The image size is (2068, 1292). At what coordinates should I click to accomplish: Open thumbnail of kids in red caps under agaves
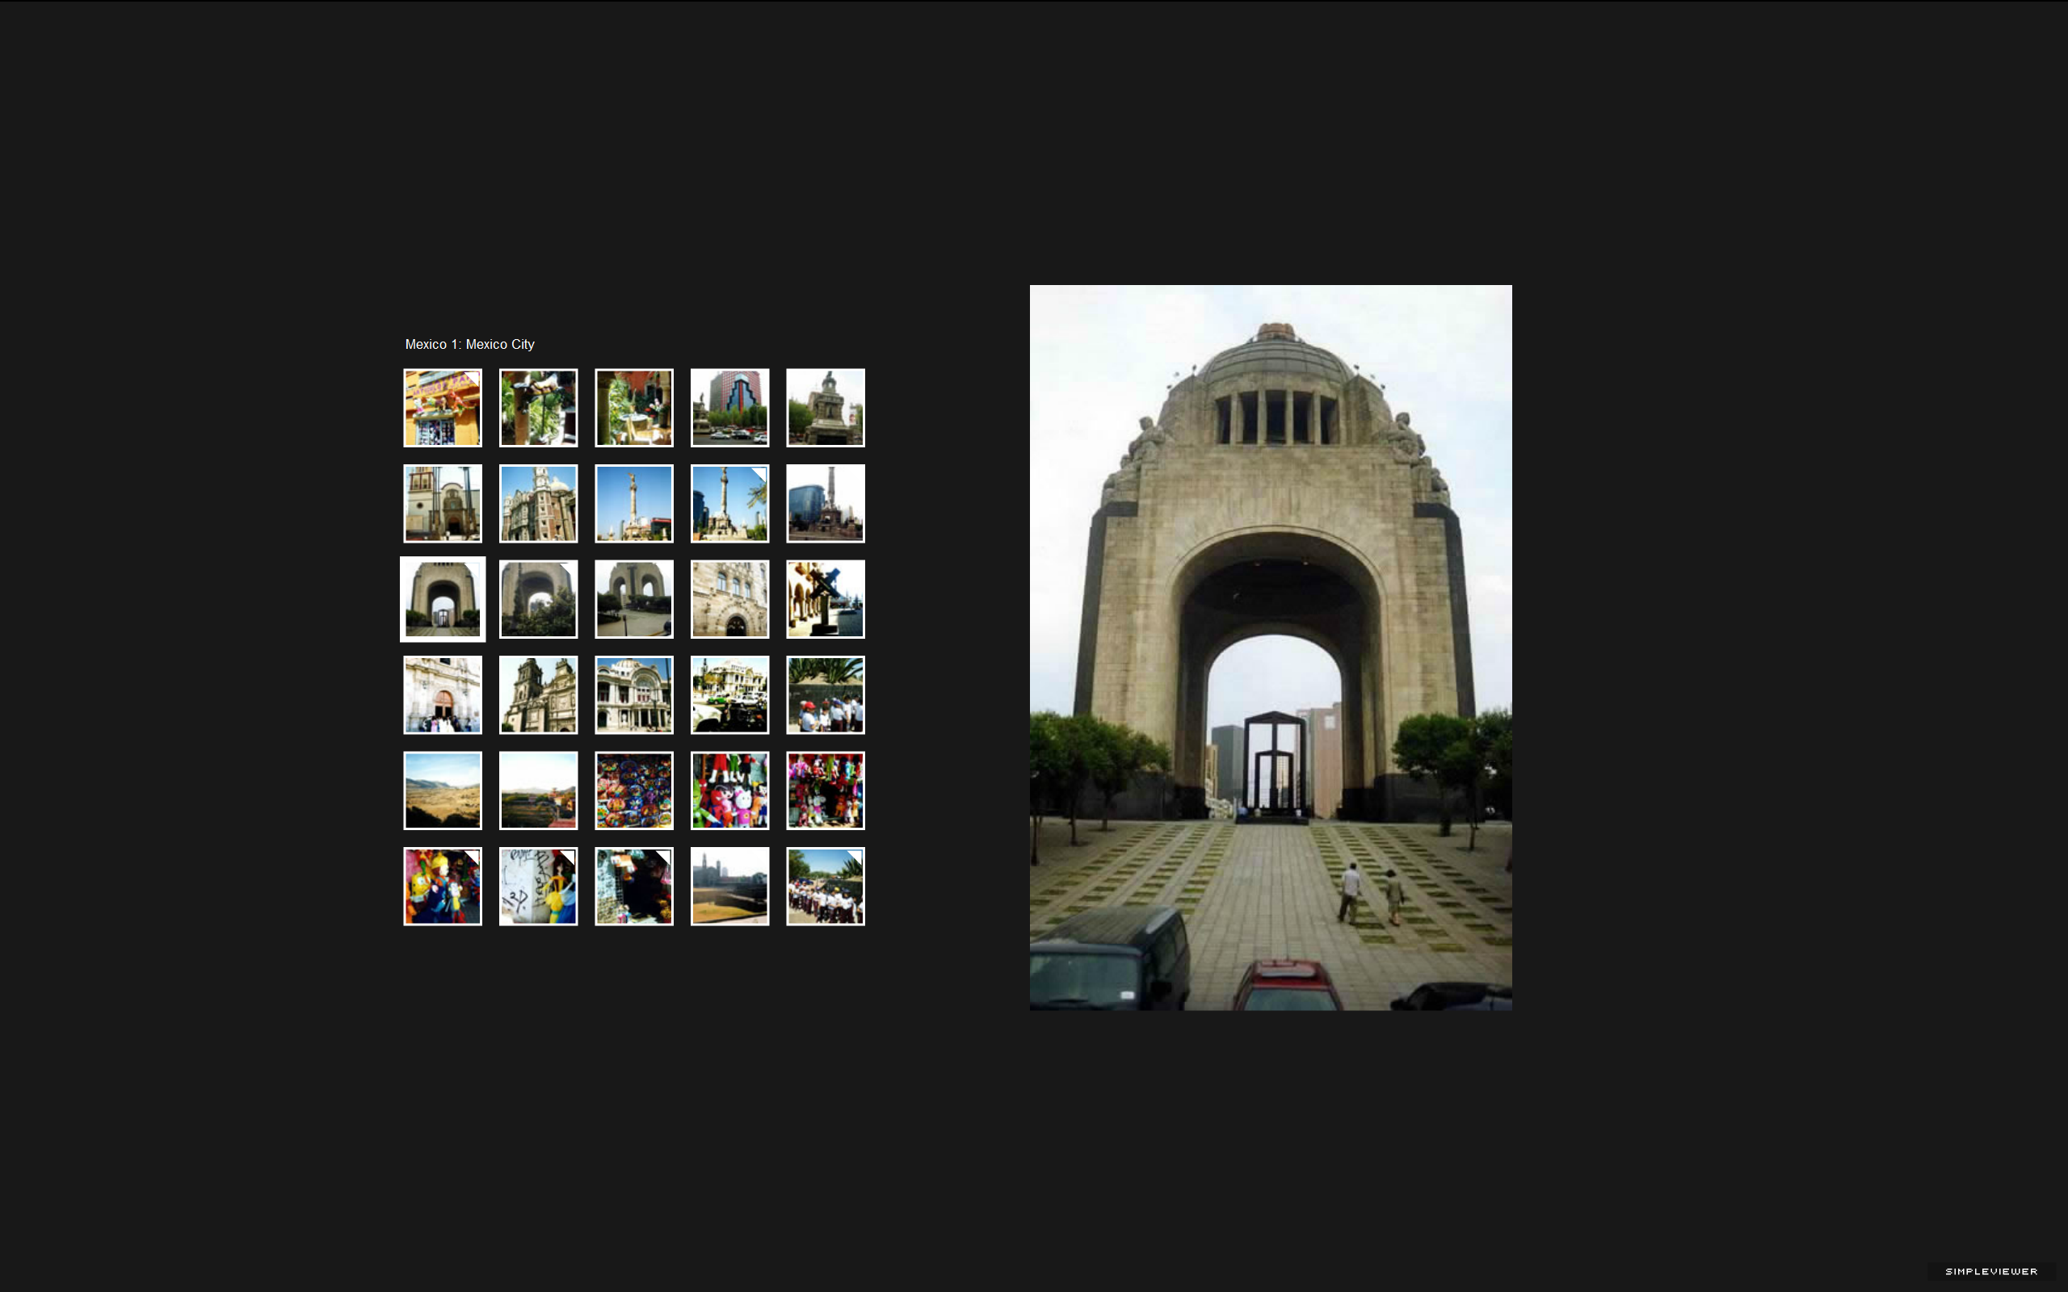click(826, 694)
